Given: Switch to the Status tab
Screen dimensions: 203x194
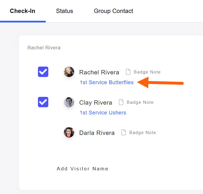Looking at the screenshot, I should pos(64,11).
